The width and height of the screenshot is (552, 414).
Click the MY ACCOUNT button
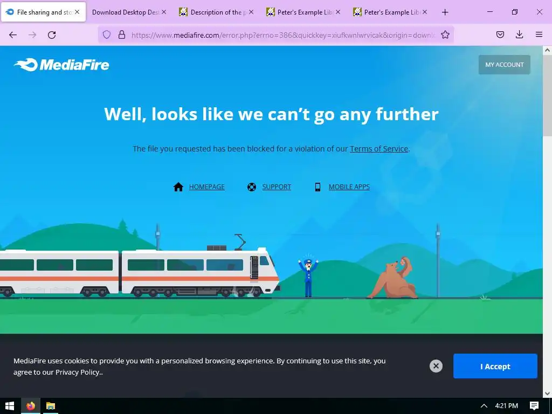click(504, 65)
